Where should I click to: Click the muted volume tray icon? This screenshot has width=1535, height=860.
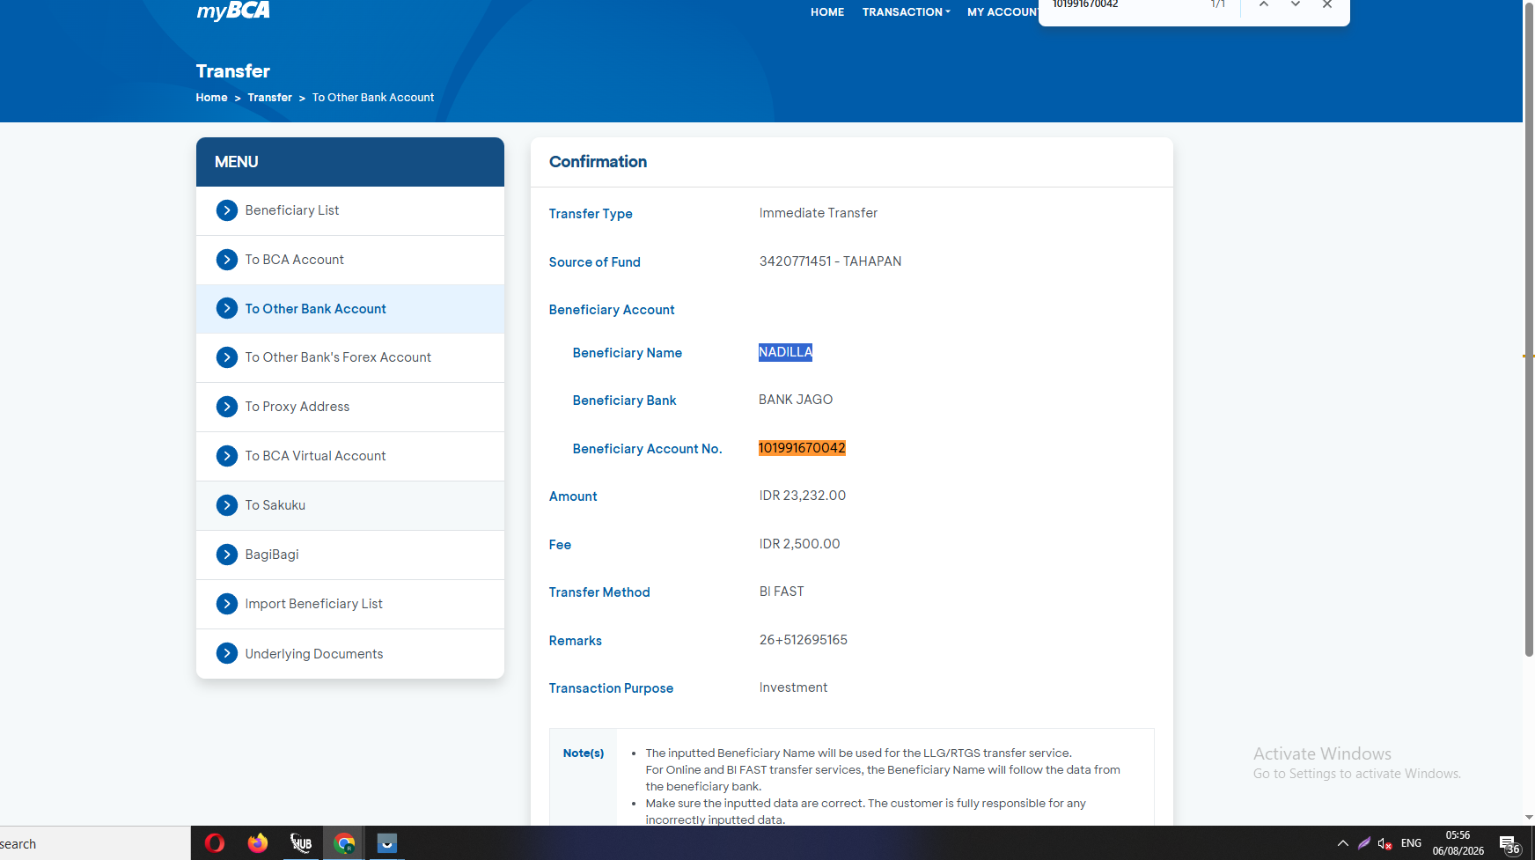(1385, 843)
